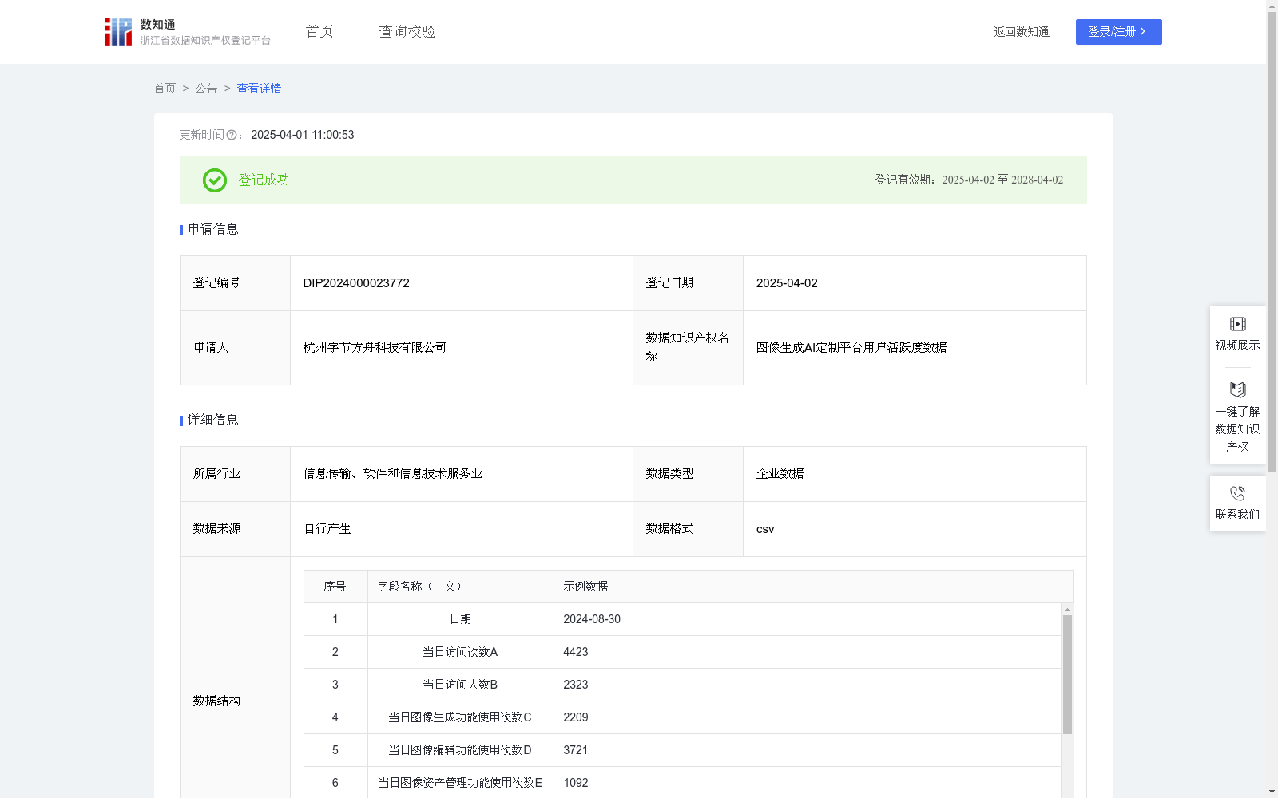Viewport: 1278px width, 798px height.
Task: Open 查询校验 navigation item
Action: coord(407,31)
